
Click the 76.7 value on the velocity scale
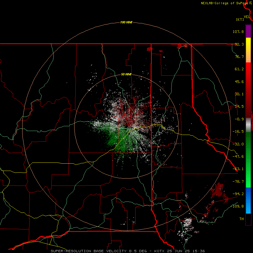[x=239, y=57]
